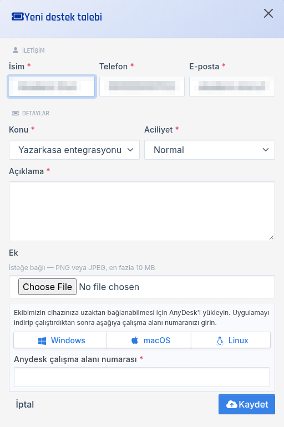The image size is (284, 427).
Task: Click the Linux penguin icon
Action: click(x=220, y=340)
